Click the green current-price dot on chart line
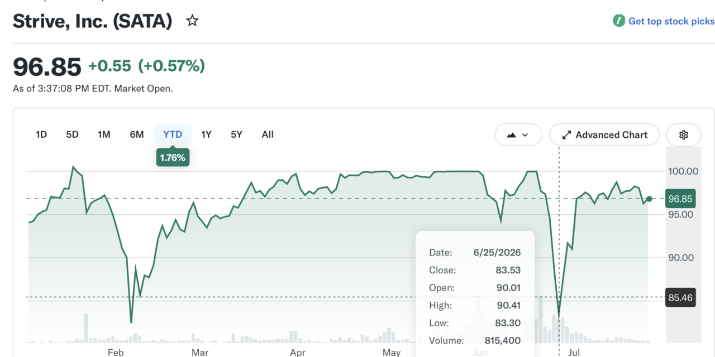The image size is (715, 357). pyautogui.click(x=649, y=199)
